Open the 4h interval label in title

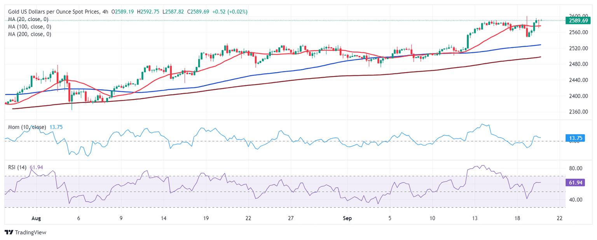pos(105,12)
